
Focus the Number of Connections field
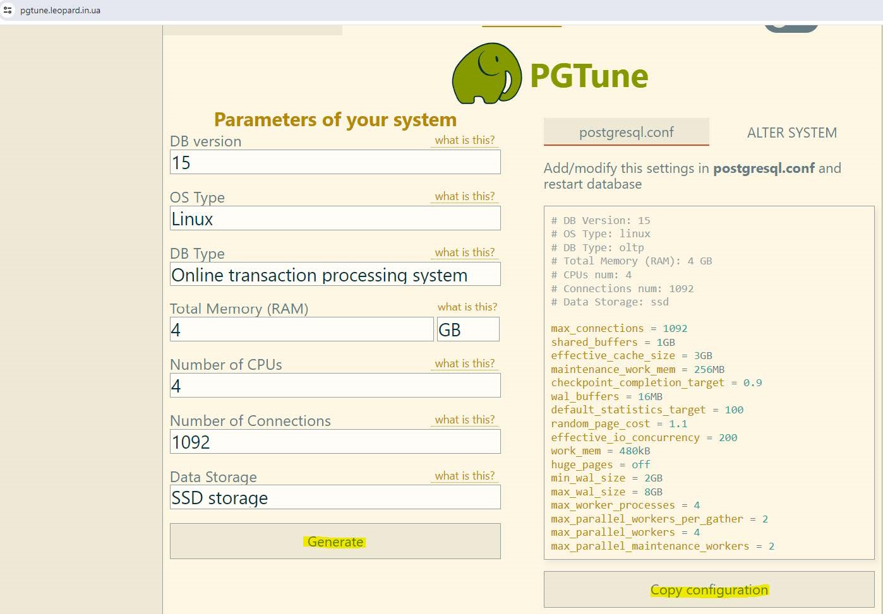[x=335, y=442]
